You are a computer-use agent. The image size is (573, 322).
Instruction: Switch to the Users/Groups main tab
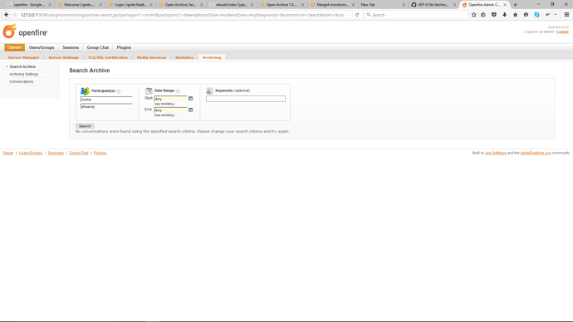click(x=42, y=47)
